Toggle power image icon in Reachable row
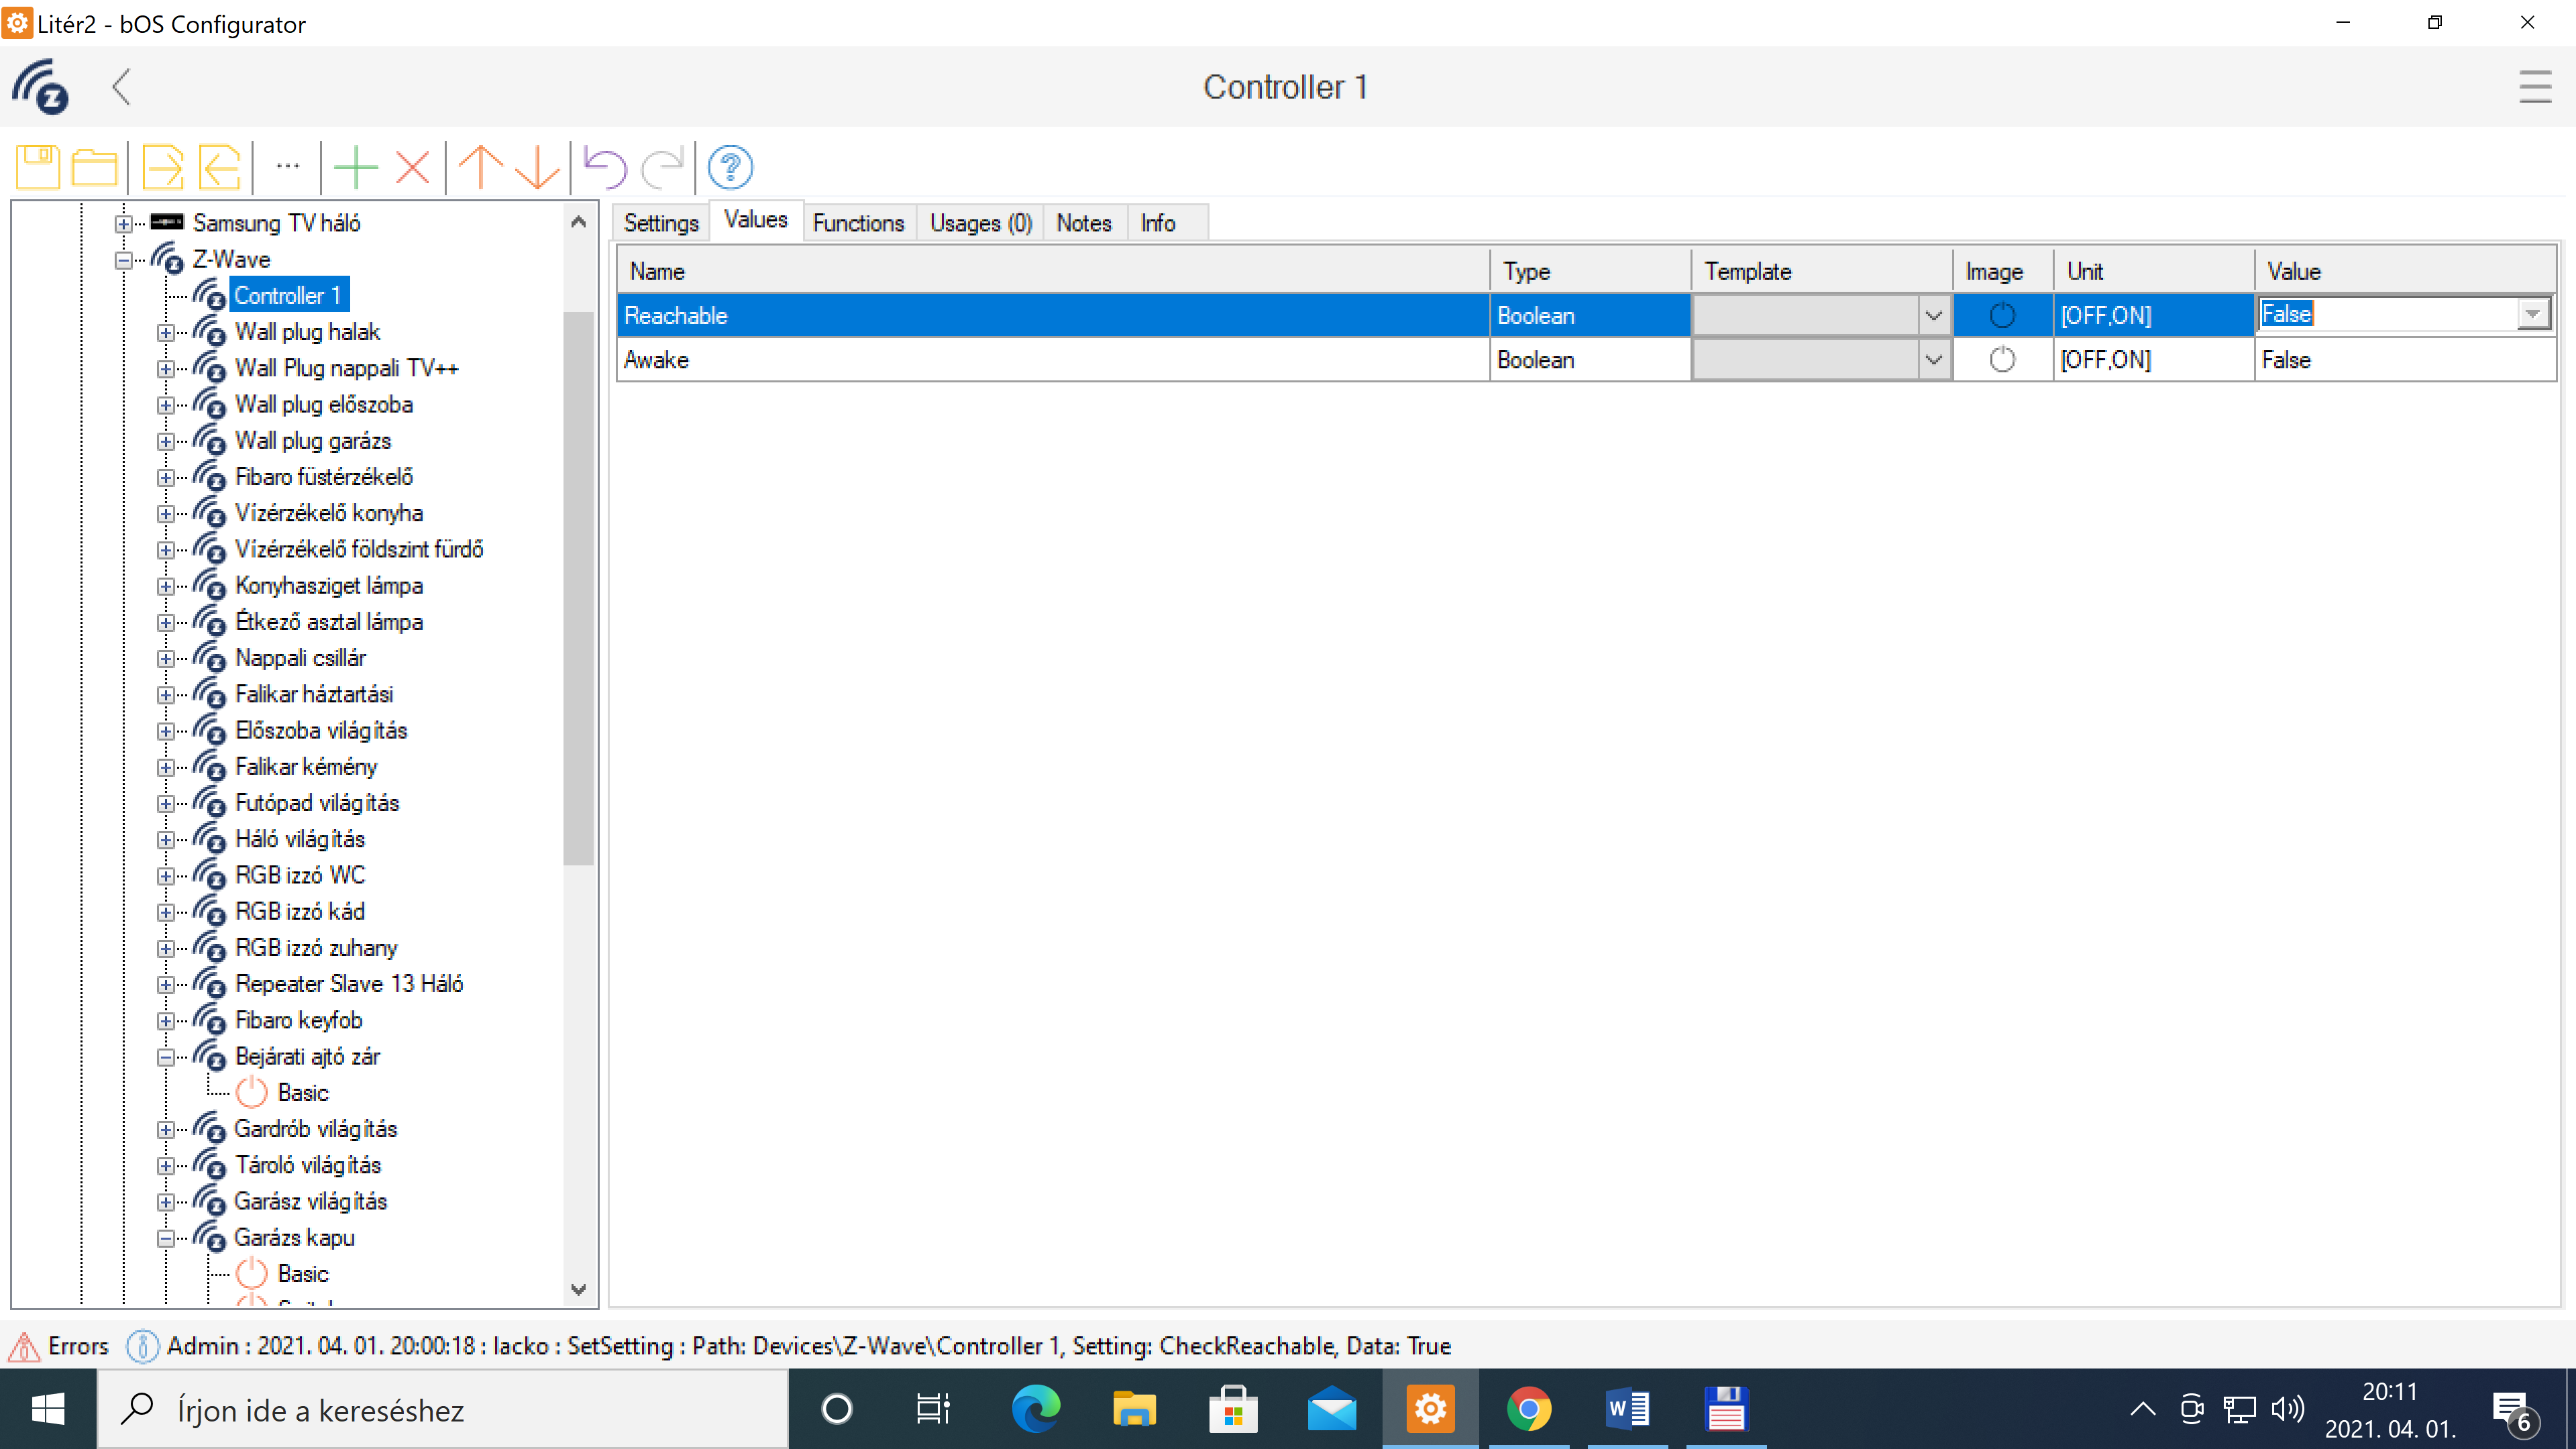Screen dimensions: 2576x1449 pyautogui.click(x=2002, y=316)
